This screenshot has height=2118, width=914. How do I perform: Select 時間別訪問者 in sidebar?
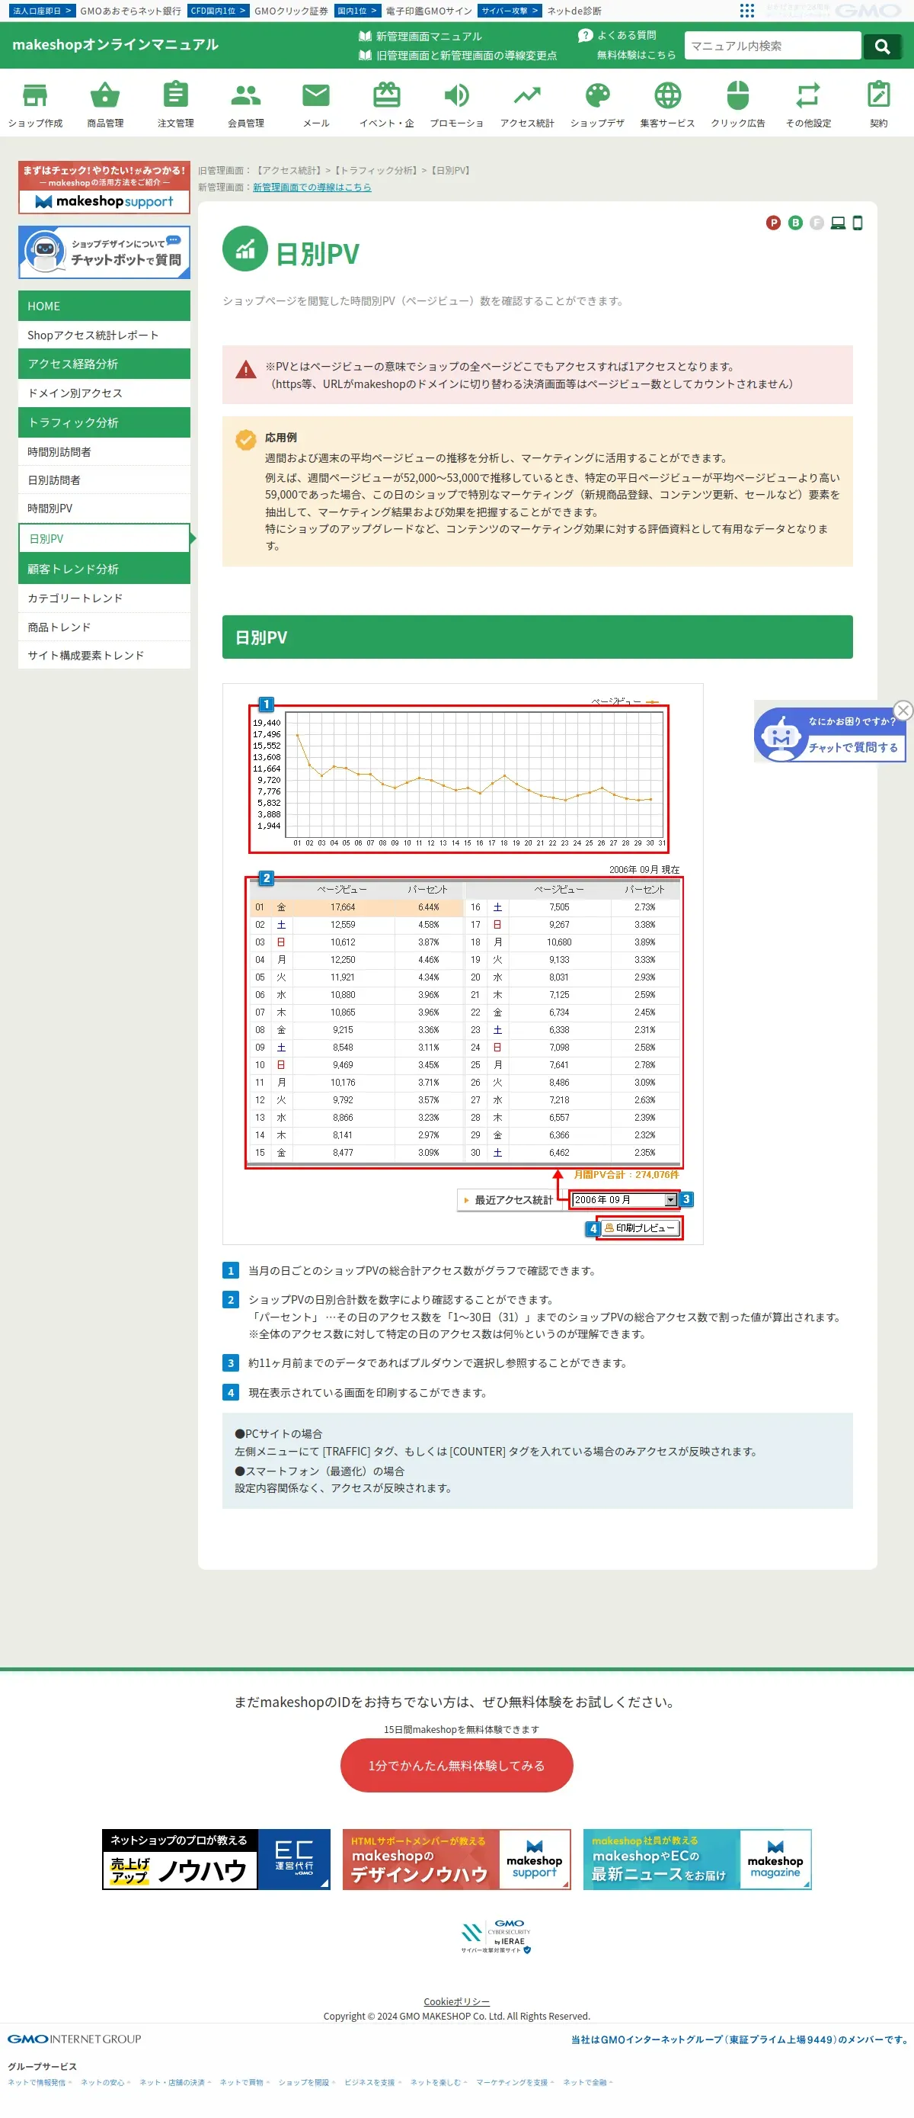point(104,452)
